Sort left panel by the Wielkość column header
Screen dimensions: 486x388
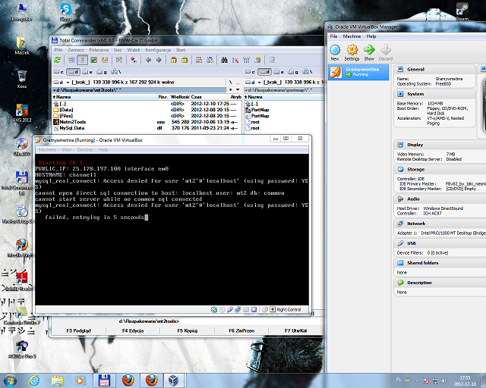pyautogui.click(x=180, y=97)
